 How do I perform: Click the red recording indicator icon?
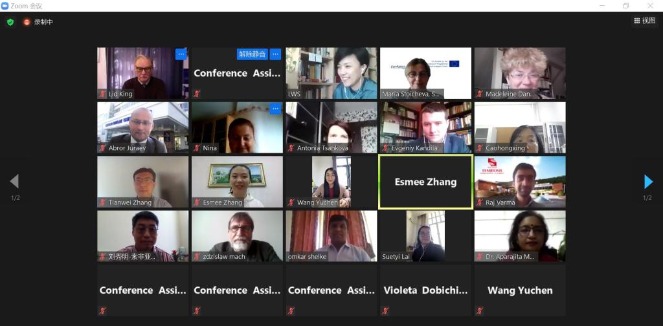click(x=27, y=22)
